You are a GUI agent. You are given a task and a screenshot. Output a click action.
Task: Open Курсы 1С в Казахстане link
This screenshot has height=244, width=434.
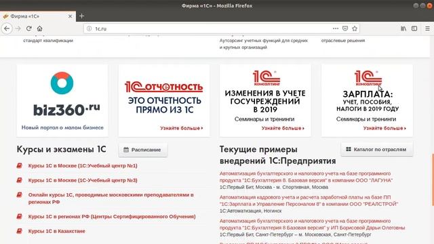point(57,231)
